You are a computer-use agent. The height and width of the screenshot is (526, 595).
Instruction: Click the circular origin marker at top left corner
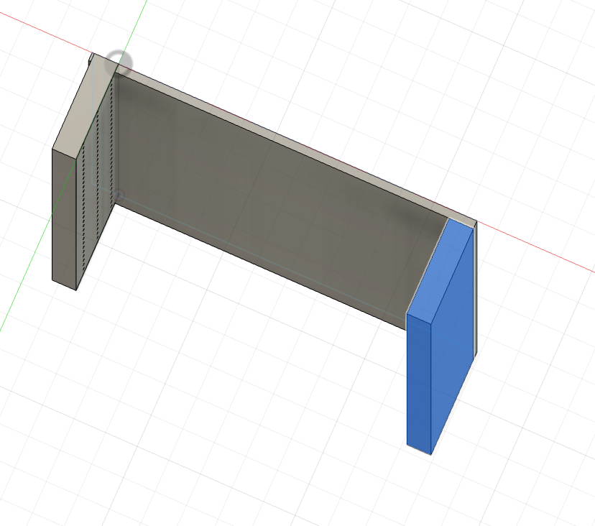(x=119, y=63)
